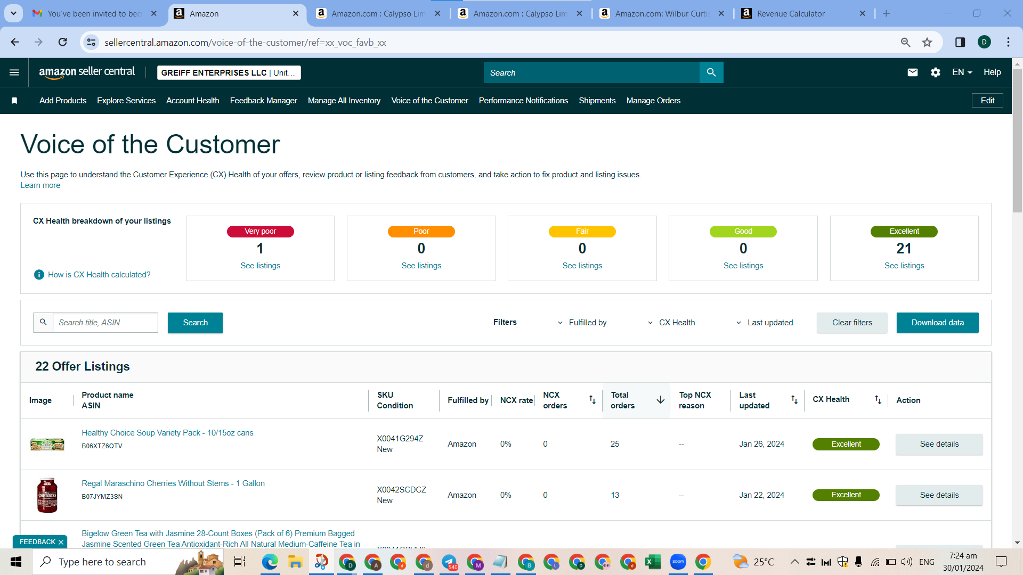Open the GREIFF ENTERPRISES LLC account switcher
This screenshot has height=575, width=1023.
[x=229, y=72]
